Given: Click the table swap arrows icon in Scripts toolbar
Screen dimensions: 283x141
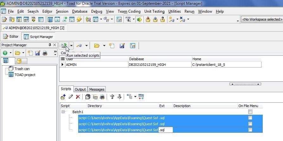Looking at the screenshot, I should [141, 97].
